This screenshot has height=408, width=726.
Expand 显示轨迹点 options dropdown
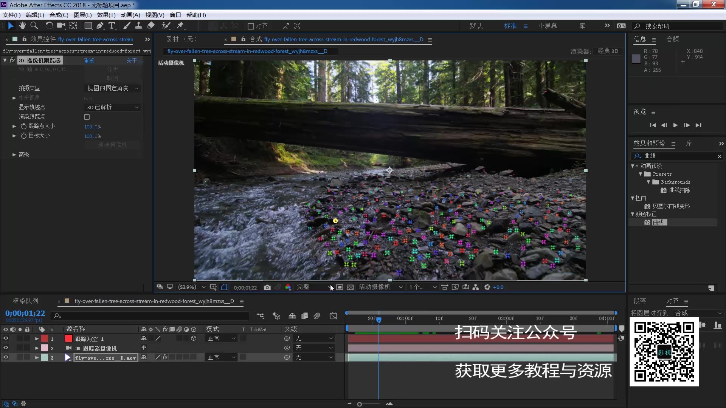(x=137, y=107)
